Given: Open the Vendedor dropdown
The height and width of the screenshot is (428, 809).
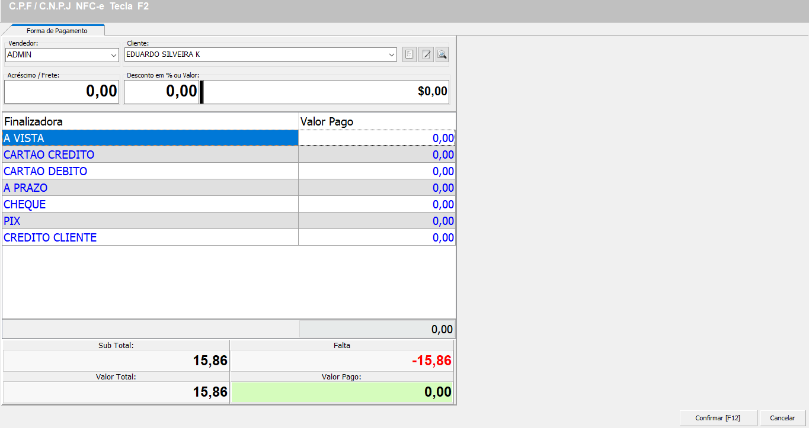Looking at the screenshot, I should click(114, 55).
